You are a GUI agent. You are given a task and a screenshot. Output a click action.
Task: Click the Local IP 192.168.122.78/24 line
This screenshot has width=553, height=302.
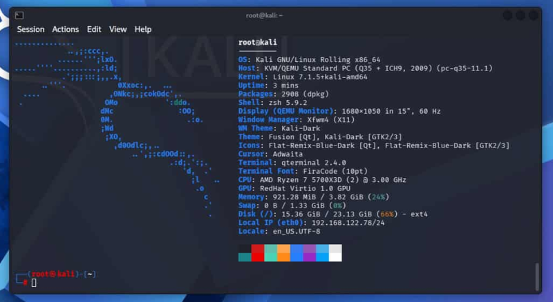pos(312,223)
